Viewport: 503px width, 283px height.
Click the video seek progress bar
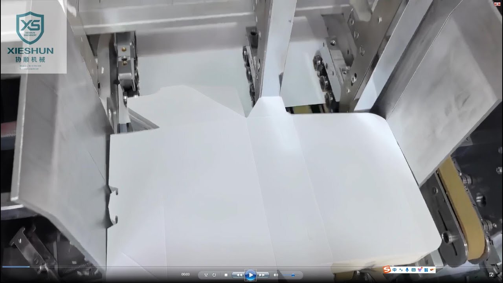coord(251,267)
